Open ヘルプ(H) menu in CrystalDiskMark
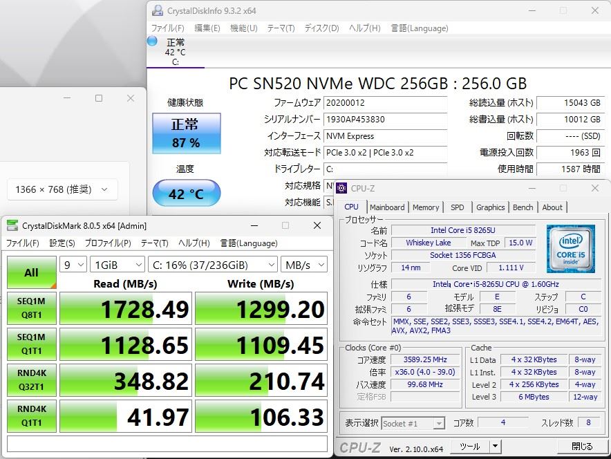Screen dimensions: 611x459 (194, 243)
